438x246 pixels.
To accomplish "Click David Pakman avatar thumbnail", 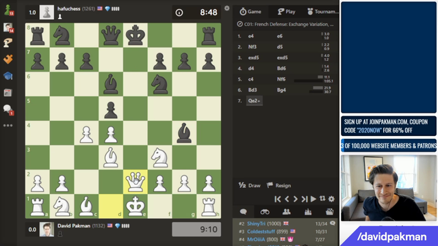I will (x=47, y=230).
